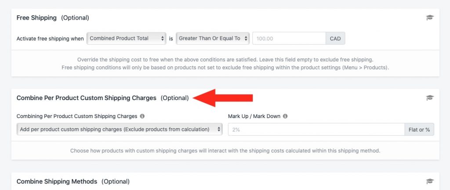Click the 2% Mark Up / Mark Down field
This screenshot has height=190, width=450.
[316, 129]
